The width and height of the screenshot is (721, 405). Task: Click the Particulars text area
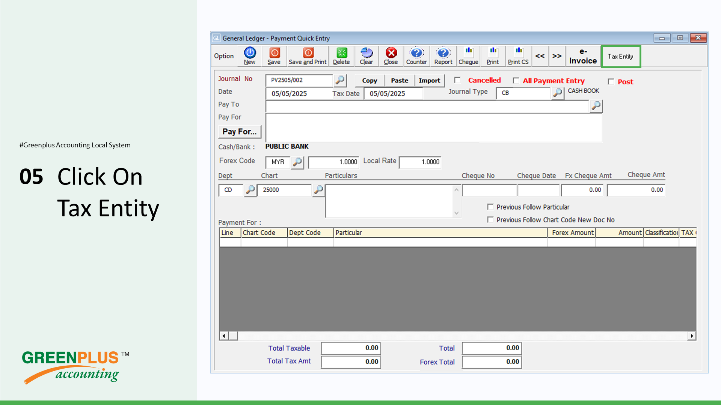(389, 201)
